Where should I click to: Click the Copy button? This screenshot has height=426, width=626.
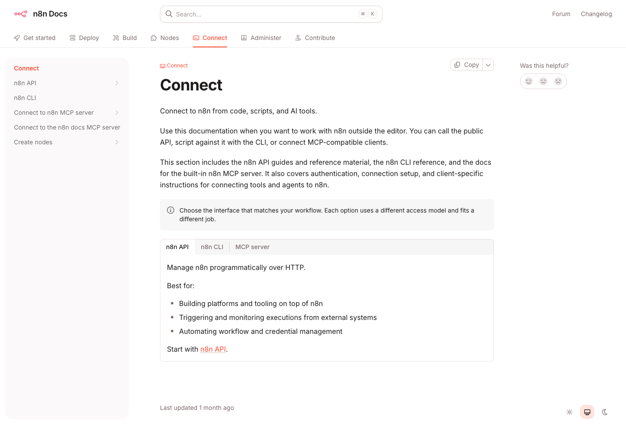click(467, 65)
